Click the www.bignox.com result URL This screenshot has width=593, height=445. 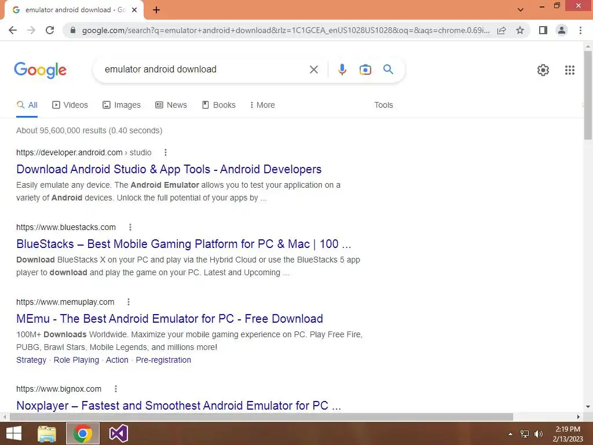point(58,389)
